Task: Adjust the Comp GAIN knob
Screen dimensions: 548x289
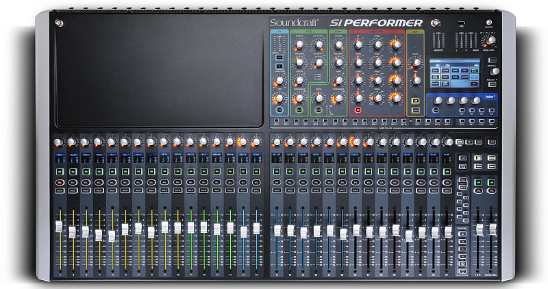Action: (x=338, y=80)
